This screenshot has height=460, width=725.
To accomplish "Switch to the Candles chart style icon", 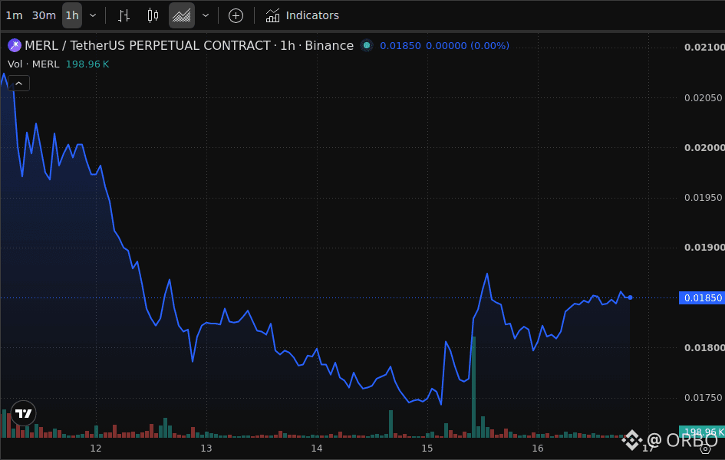I will [153, 15].
